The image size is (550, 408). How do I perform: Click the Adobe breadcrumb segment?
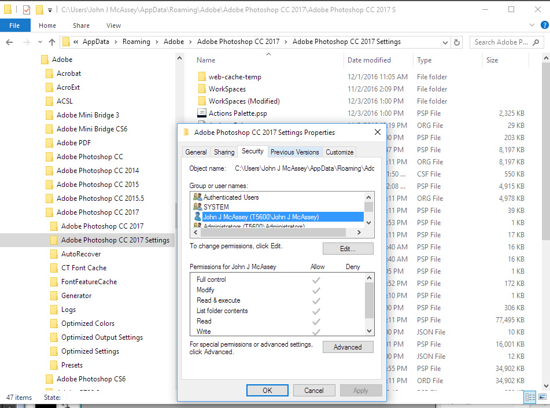174,42
